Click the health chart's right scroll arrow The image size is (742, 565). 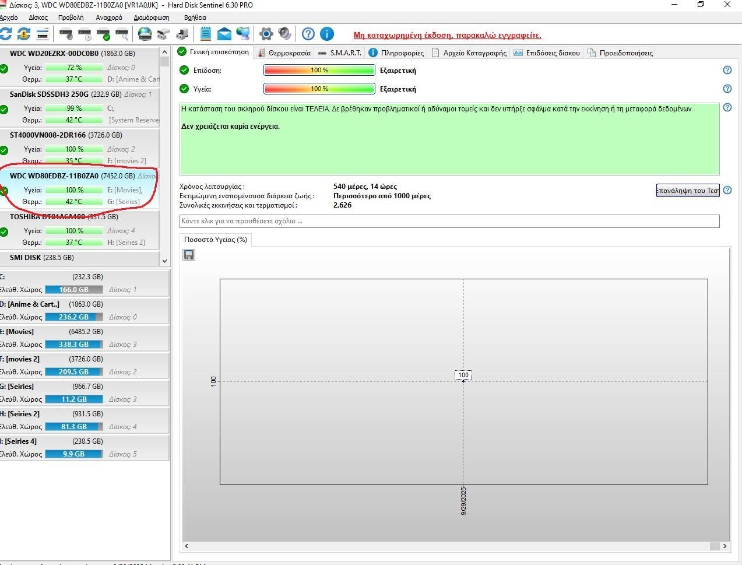[725, 546]
